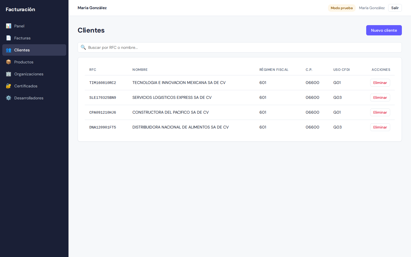Go to the Productos section
The image size is (411, 257).
click(24, 62)
